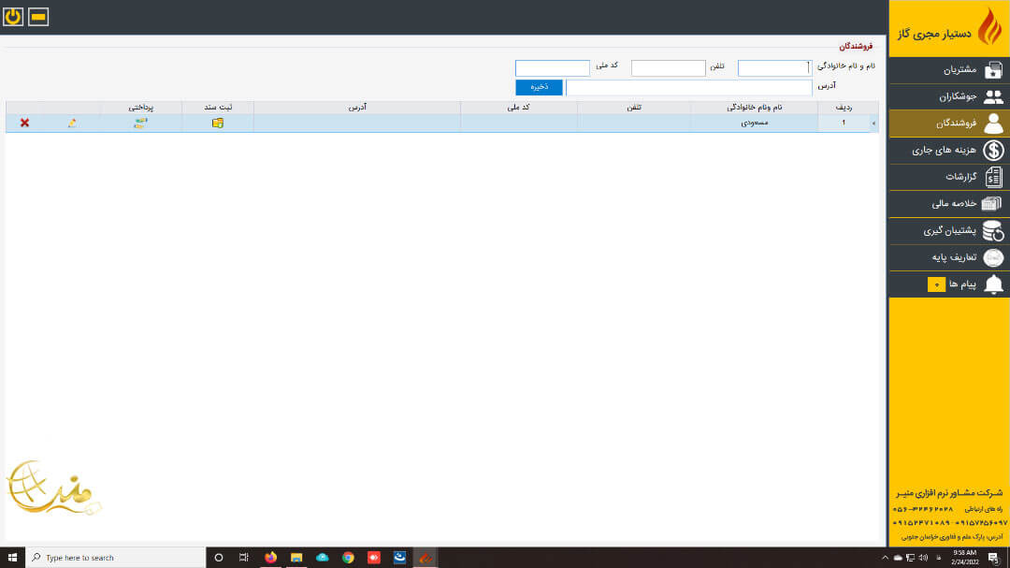Check پیام ها via the bell icon
This screenshot has height=568, width=1010.
point(992,284)
